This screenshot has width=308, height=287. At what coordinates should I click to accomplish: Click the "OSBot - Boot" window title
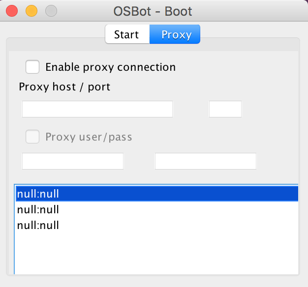[152, 10]
